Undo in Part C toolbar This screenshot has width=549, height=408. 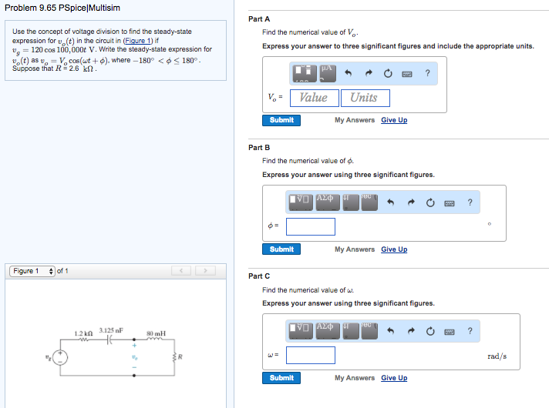pyautogui.click(x=391, y=331)
